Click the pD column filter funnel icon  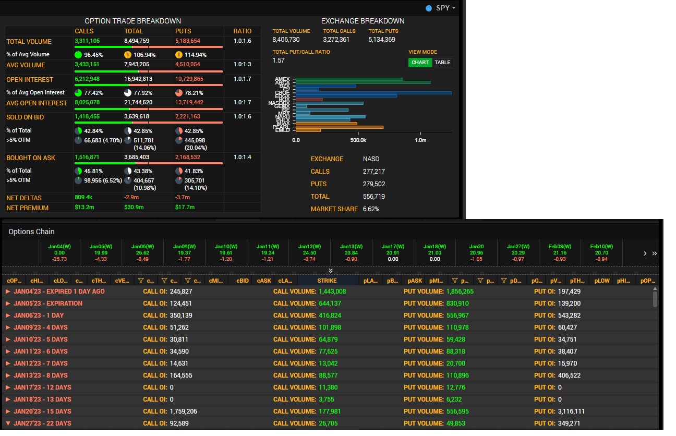[x=504, y=281]
